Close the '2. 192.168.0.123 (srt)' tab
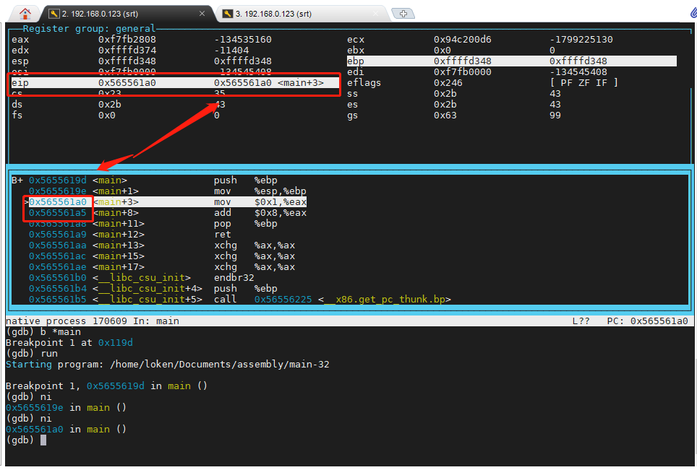The height and width of the screenshot is (470, 697). pos(202,14)
